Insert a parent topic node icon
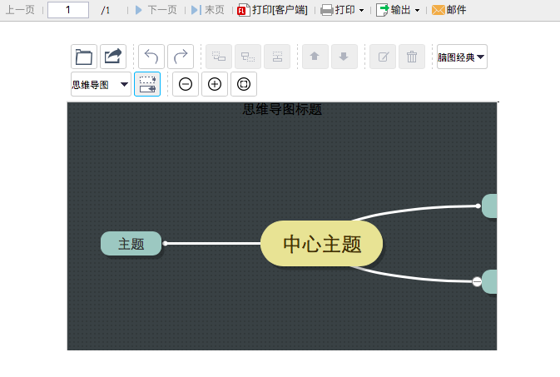 point(277,57)
